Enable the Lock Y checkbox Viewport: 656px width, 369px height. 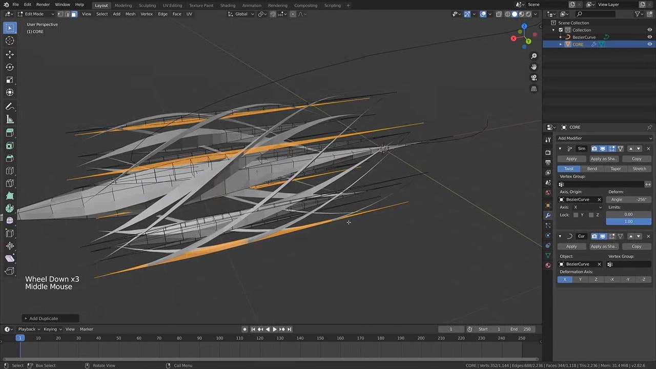pyautogui.click(x=576, y=215)
